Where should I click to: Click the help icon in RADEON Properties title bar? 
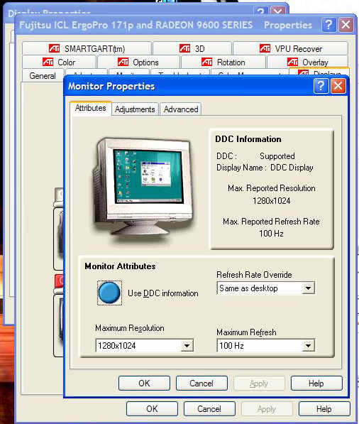click(328, 25)
